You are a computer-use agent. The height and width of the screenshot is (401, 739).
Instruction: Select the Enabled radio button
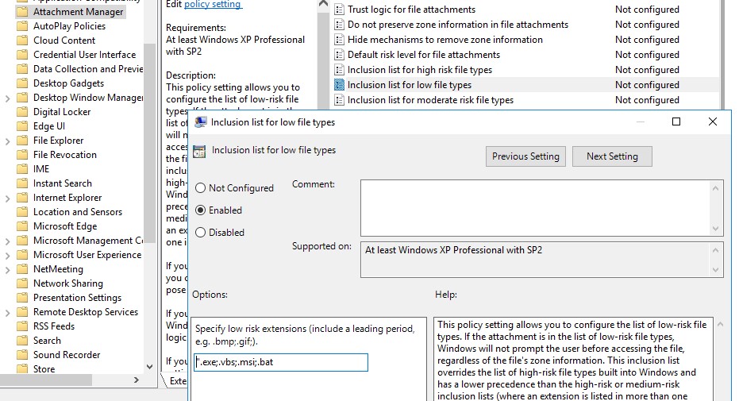(200, 210)
